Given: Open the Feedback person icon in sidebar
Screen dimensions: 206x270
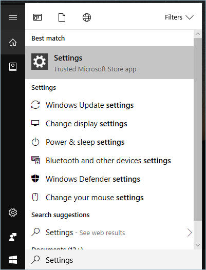Looking at the screenshot, I should (x=13, y=237).
